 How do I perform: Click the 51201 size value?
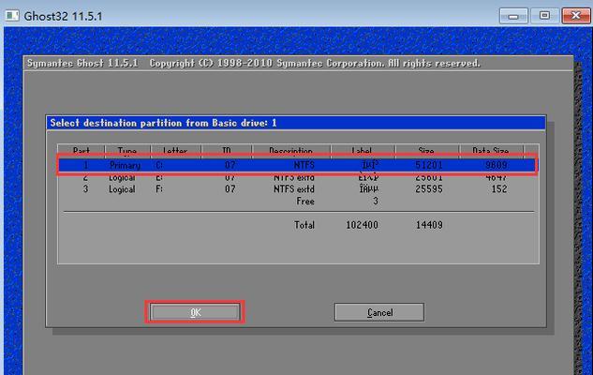pos(429,165)
